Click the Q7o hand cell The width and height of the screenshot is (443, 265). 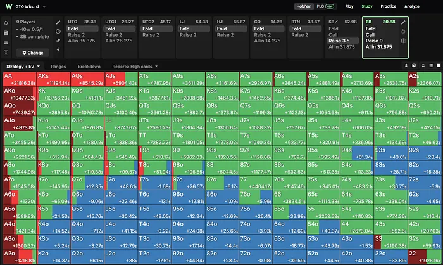click(x=87, y=183)
